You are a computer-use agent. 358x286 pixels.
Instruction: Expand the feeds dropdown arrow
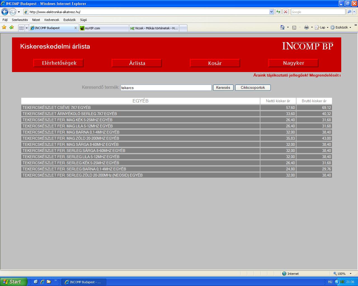(x=300, y=27)
